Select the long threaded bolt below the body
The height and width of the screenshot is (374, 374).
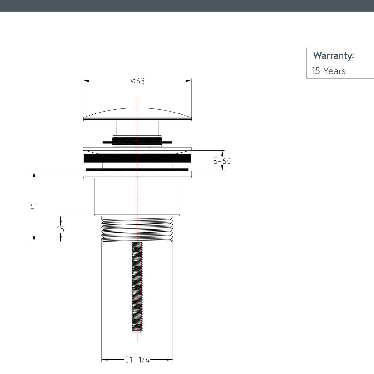pyautogui.click(x=137, y=287)
